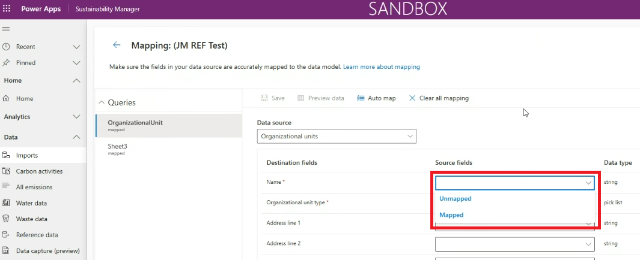Click the Imports icon in sidebar

click(x=6, y=155)
